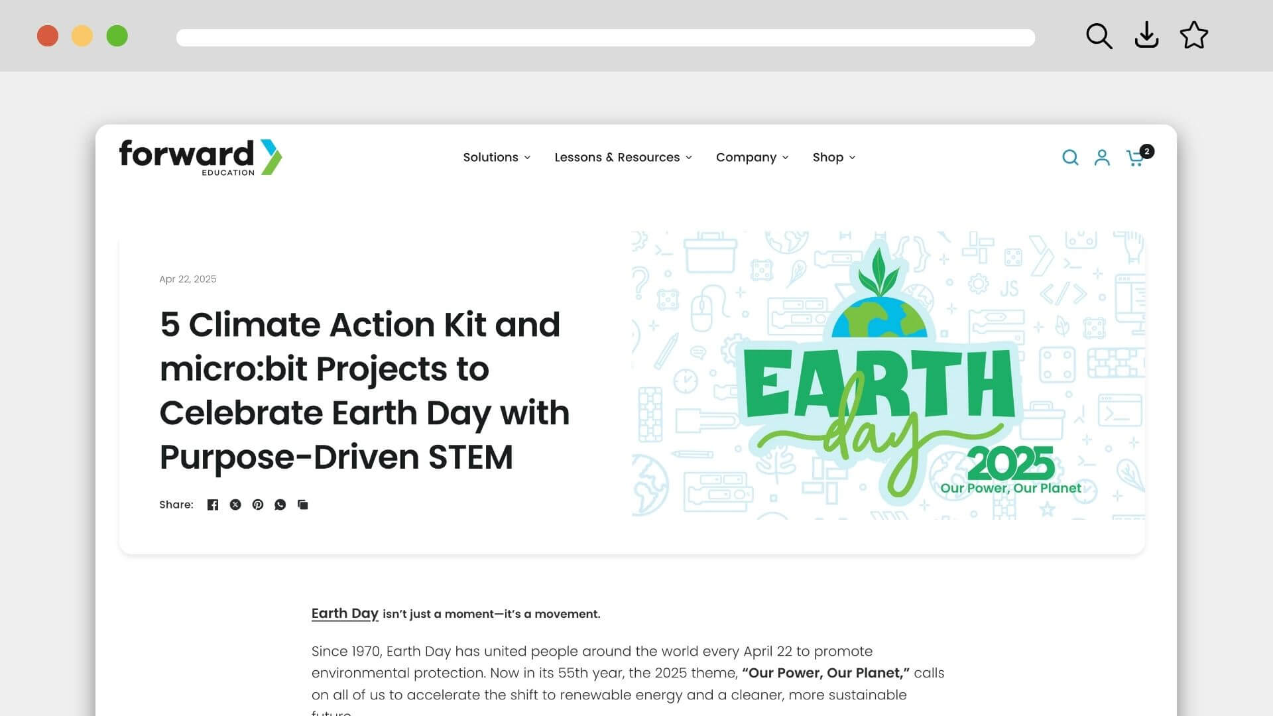Share article on Pinterest
Viewport: 1273px width, 716px height.
coord(258,505)
